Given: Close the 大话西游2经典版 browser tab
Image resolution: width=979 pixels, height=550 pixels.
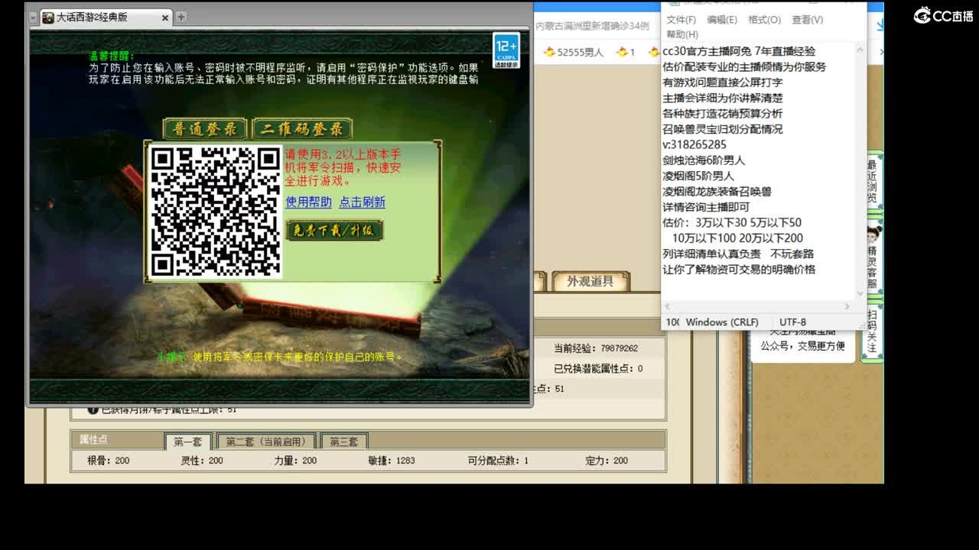Looking at the screenshot, I should click(165, 18).
